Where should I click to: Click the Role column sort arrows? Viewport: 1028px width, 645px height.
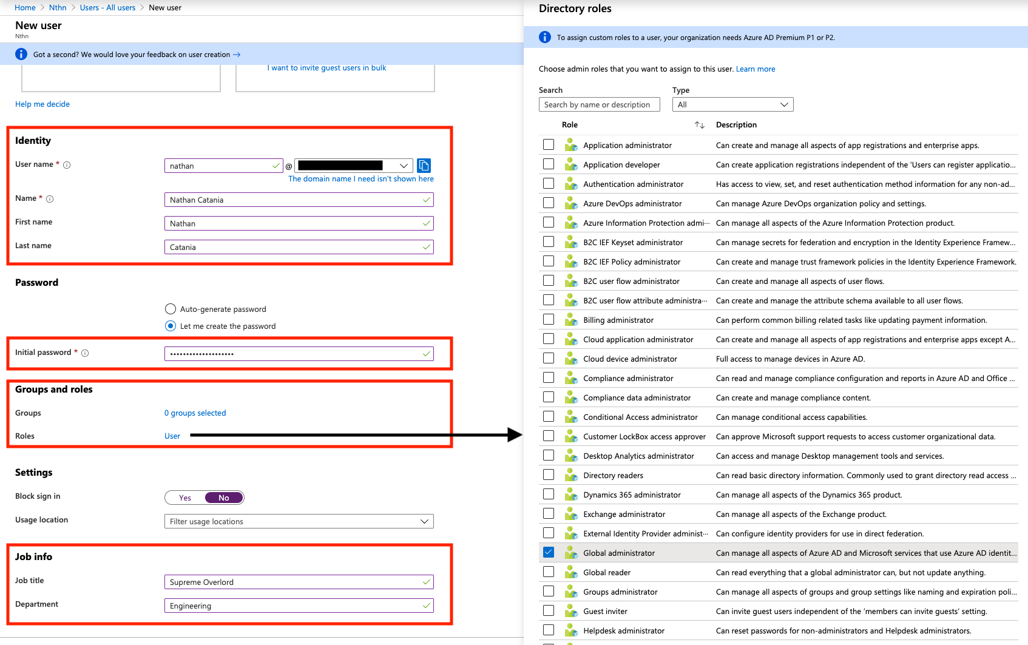699,125
